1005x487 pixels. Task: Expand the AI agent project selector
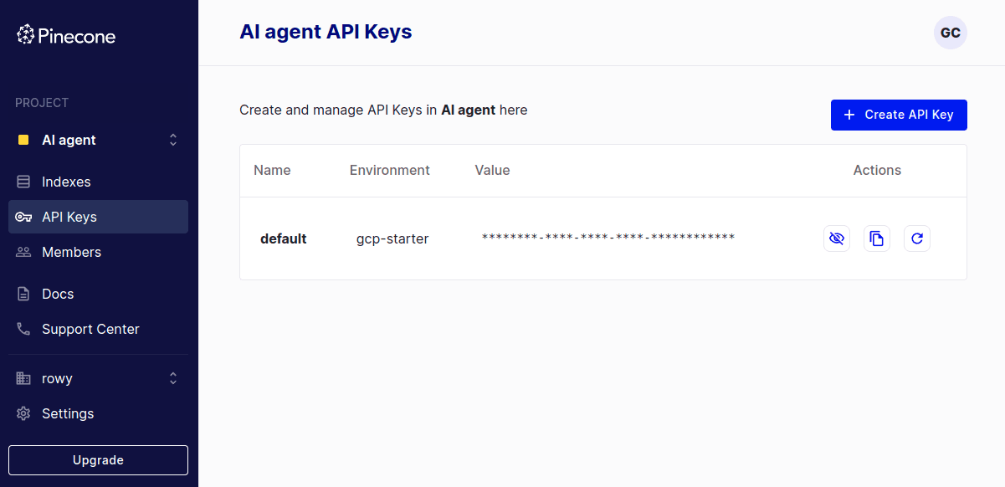pyautogui.click(x=172, y=140)
